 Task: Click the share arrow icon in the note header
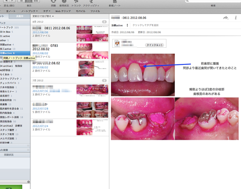[226, 18]
